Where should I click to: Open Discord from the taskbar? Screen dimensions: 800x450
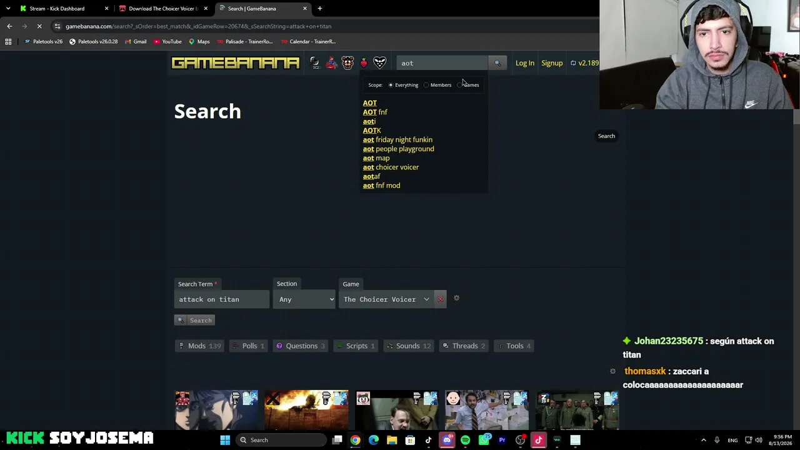coord(447,440)
